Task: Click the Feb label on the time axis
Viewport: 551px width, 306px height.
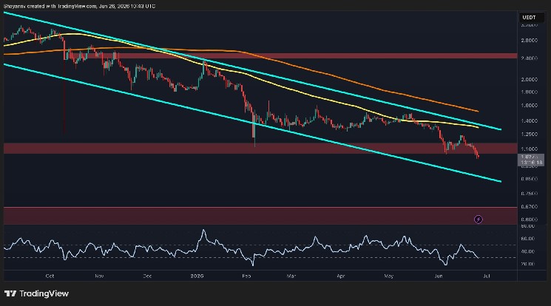Action: click(246, 276)
